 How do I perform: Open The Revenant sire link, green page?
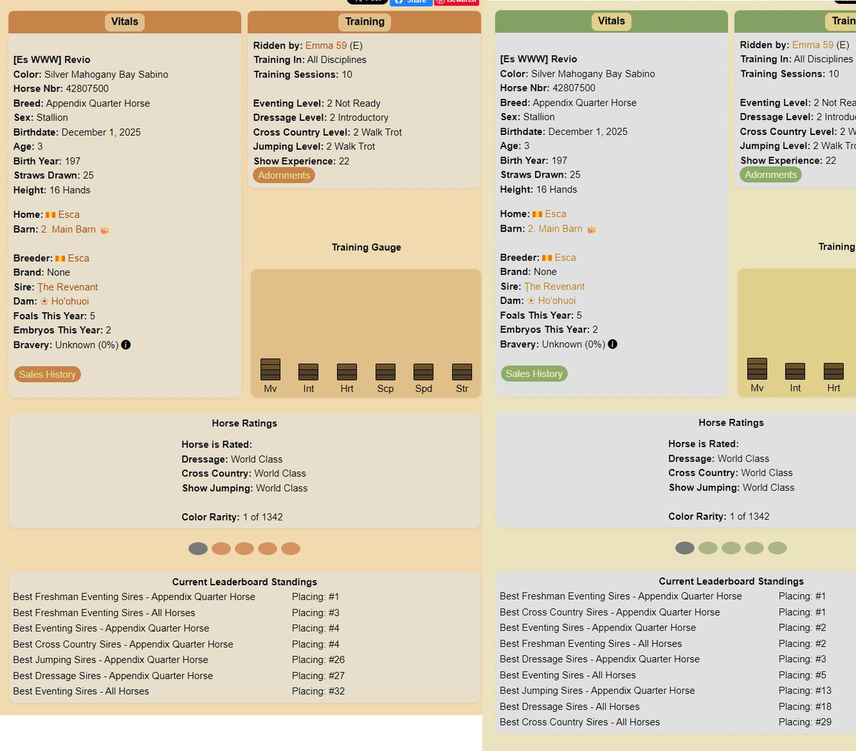tap(554, 287)
